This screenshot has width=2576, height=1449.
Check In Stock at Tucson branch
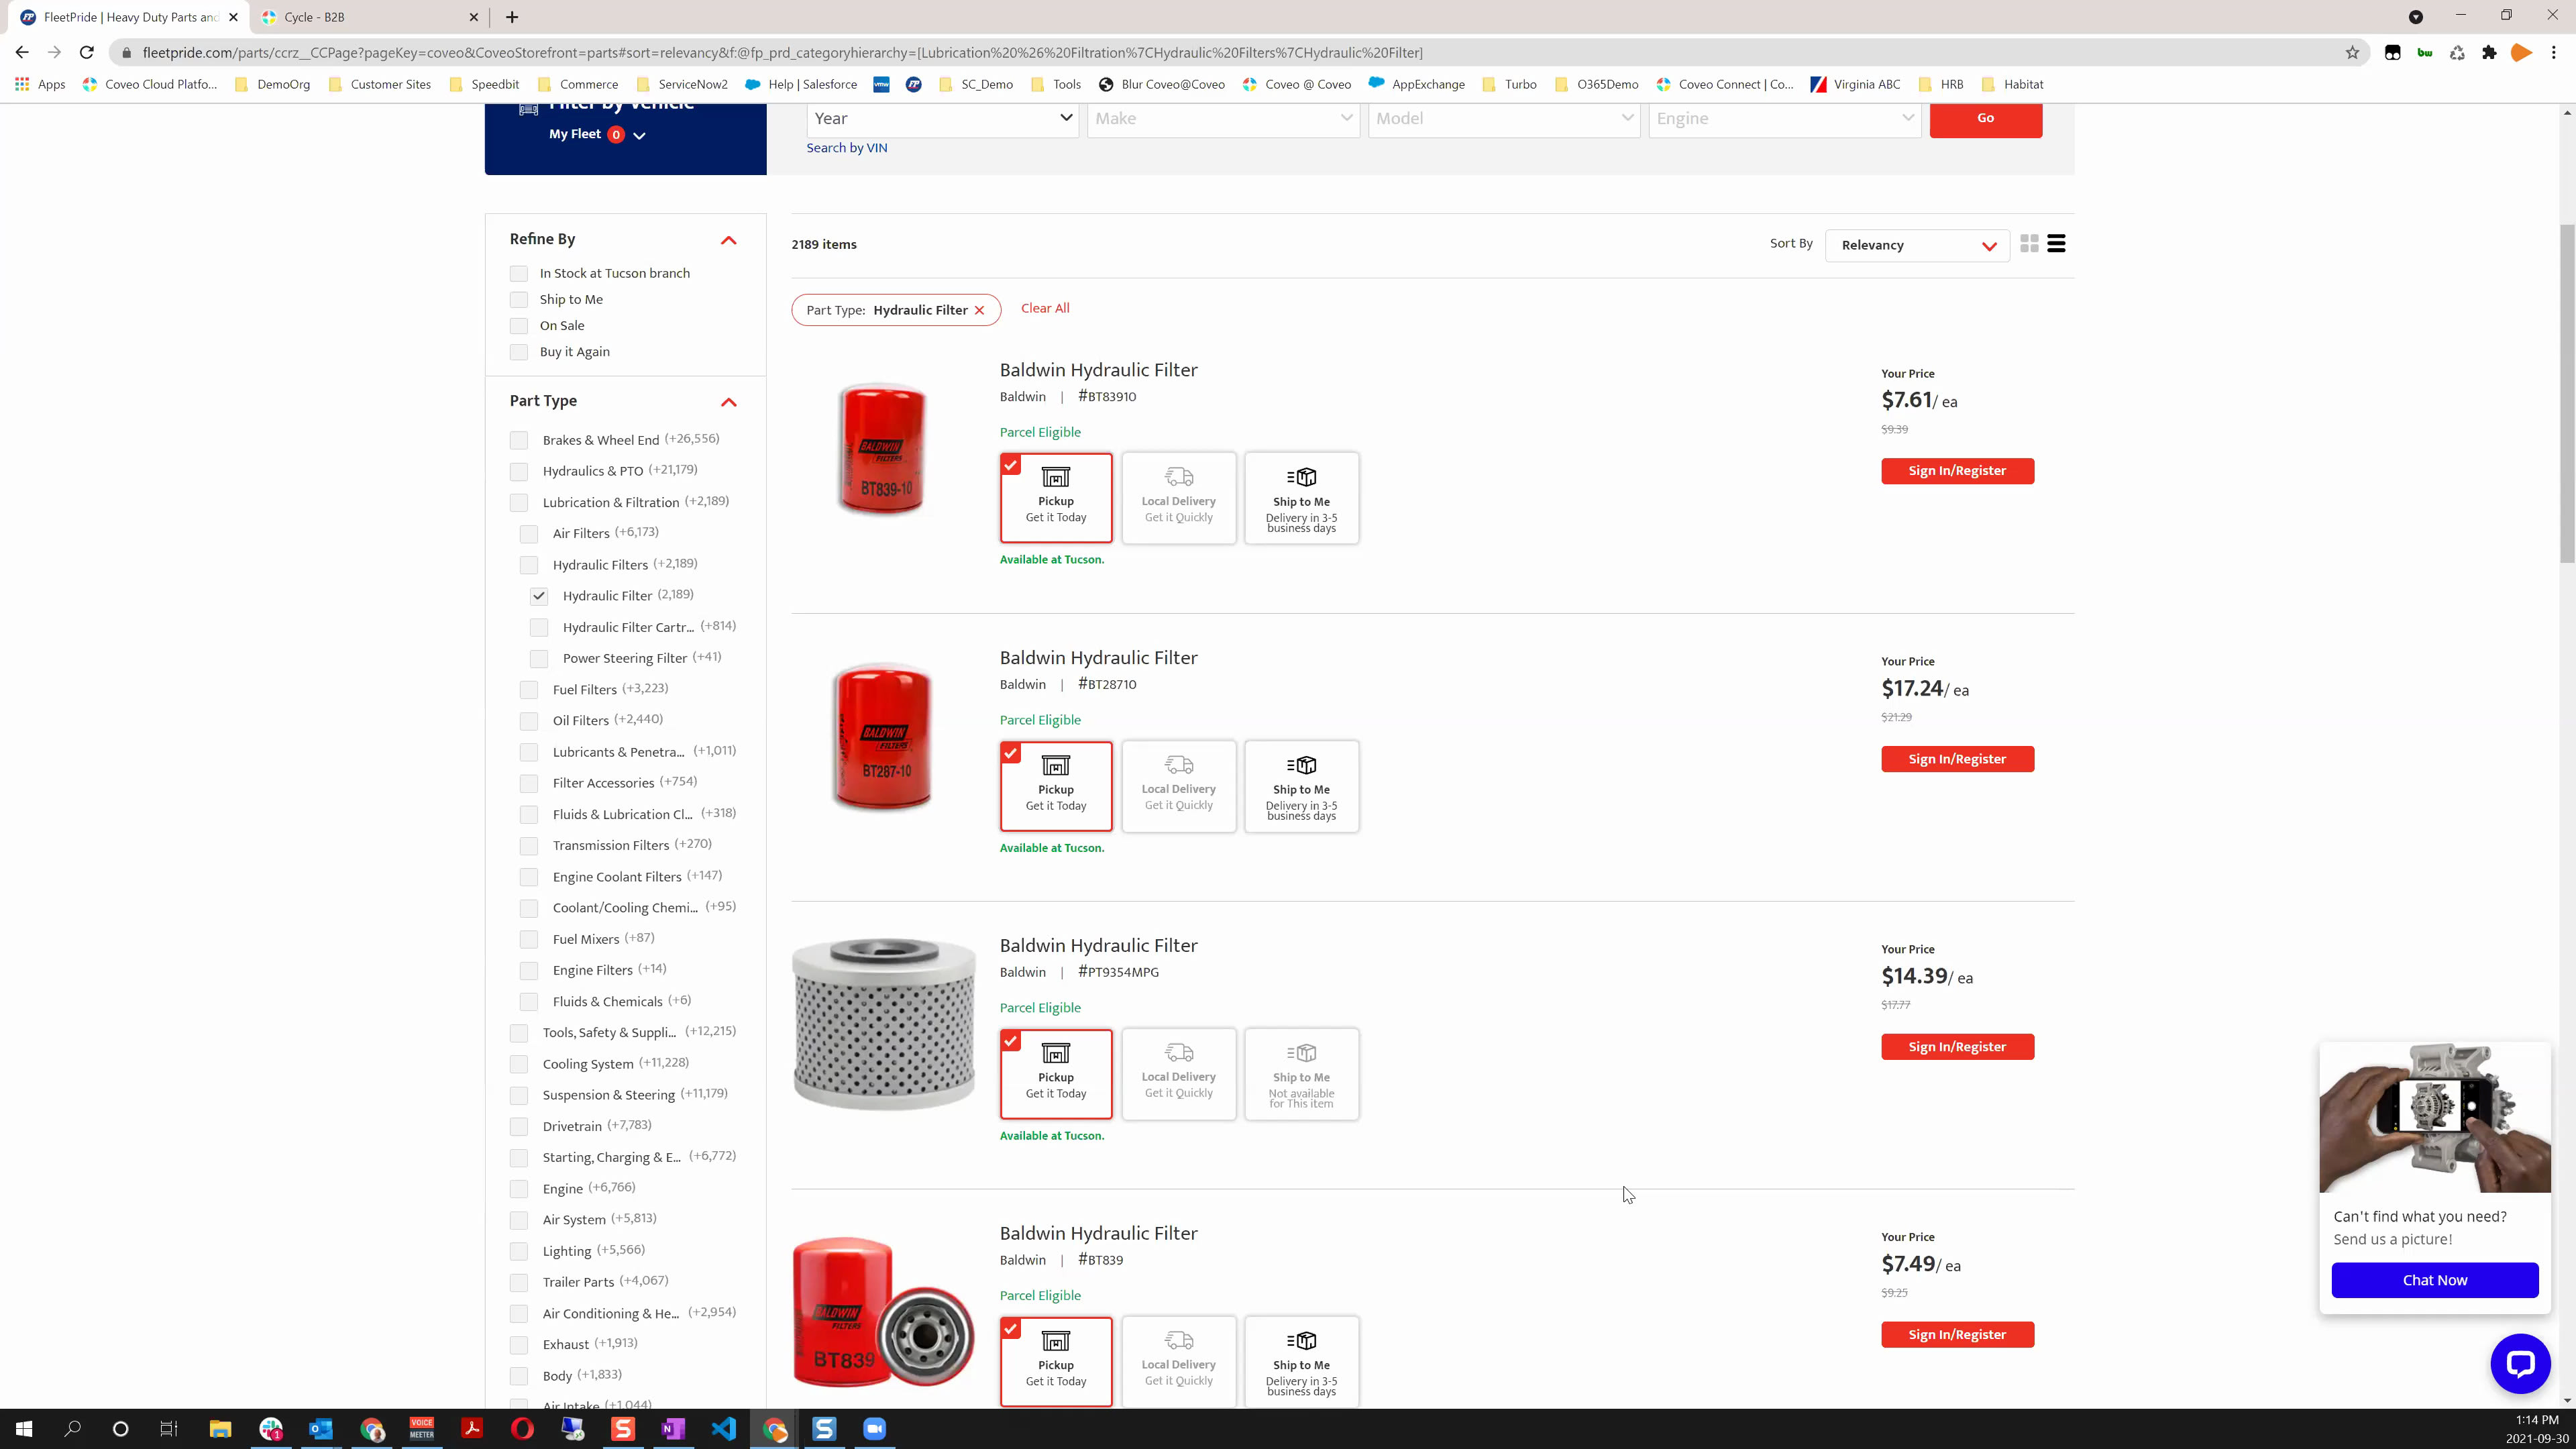[518, 274]
